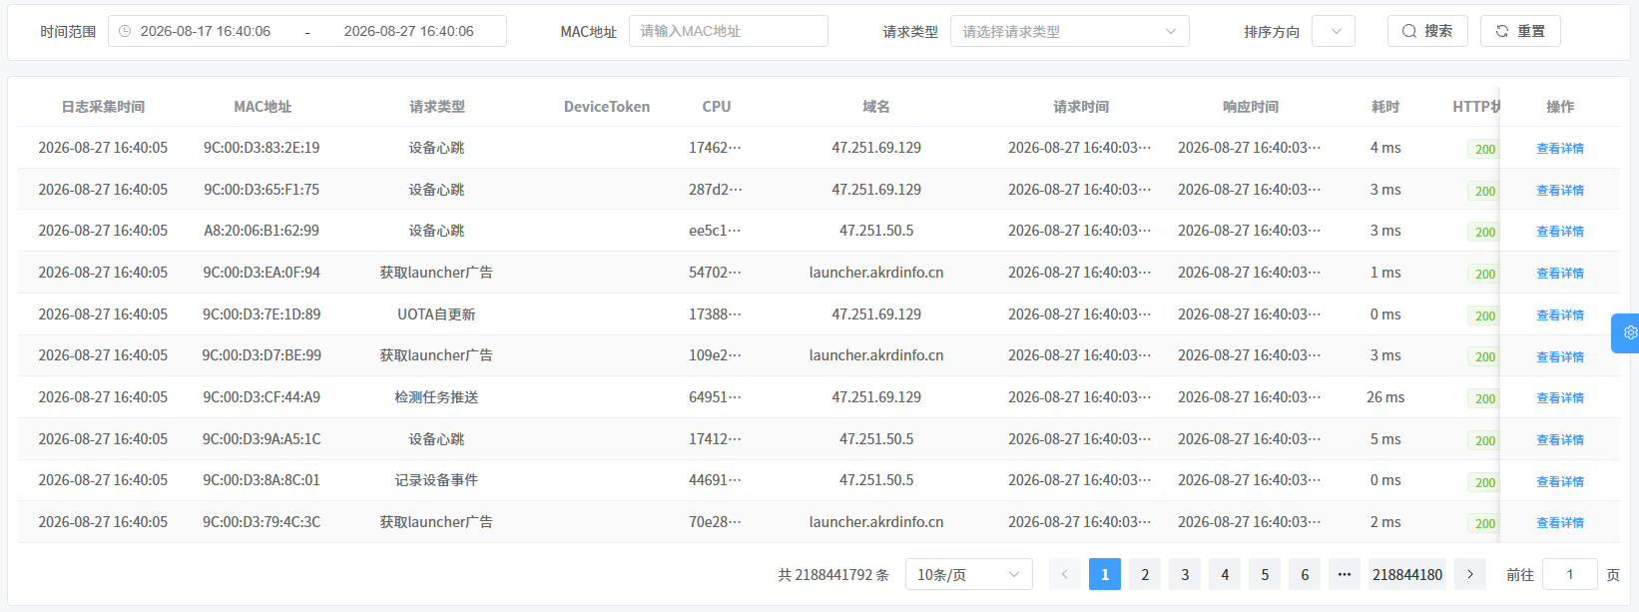Click the clock icon in time range field

125,31
